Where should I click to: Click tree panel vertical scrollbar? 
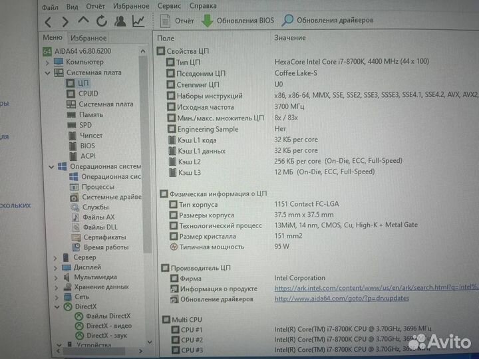[x=147, y=156]
